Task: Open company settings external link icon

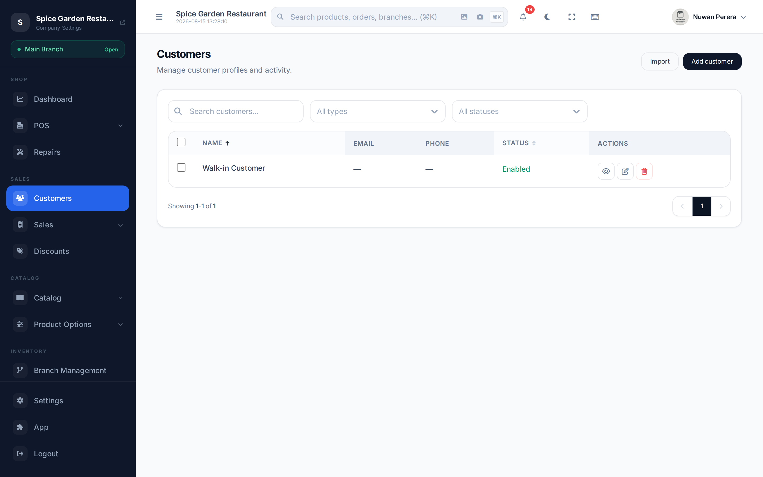Action: tap(123, 23)
